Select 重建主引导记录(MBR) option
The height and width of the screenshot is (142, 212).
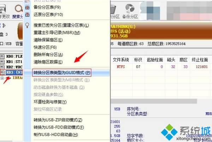[x=57, y=33]
